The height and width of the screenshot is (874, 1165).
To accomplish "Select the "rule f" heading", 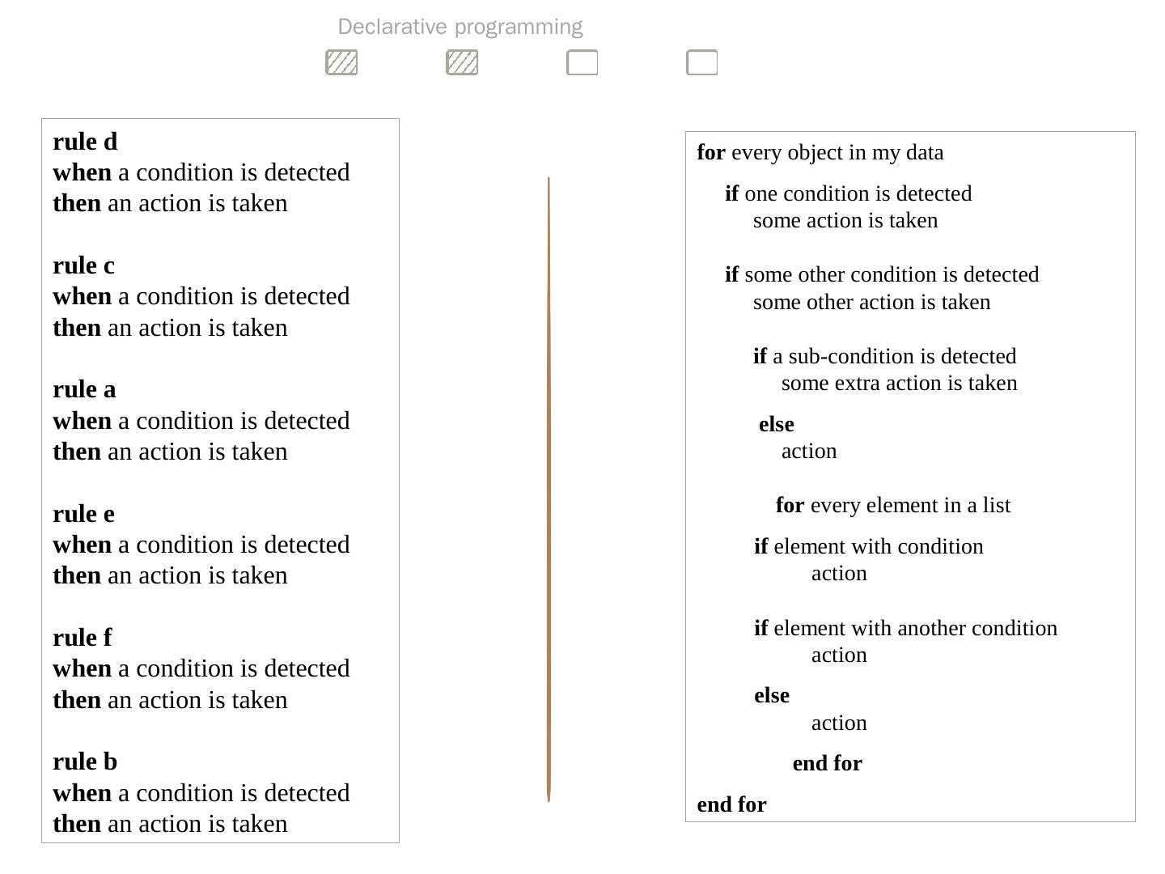I will 82,638.
